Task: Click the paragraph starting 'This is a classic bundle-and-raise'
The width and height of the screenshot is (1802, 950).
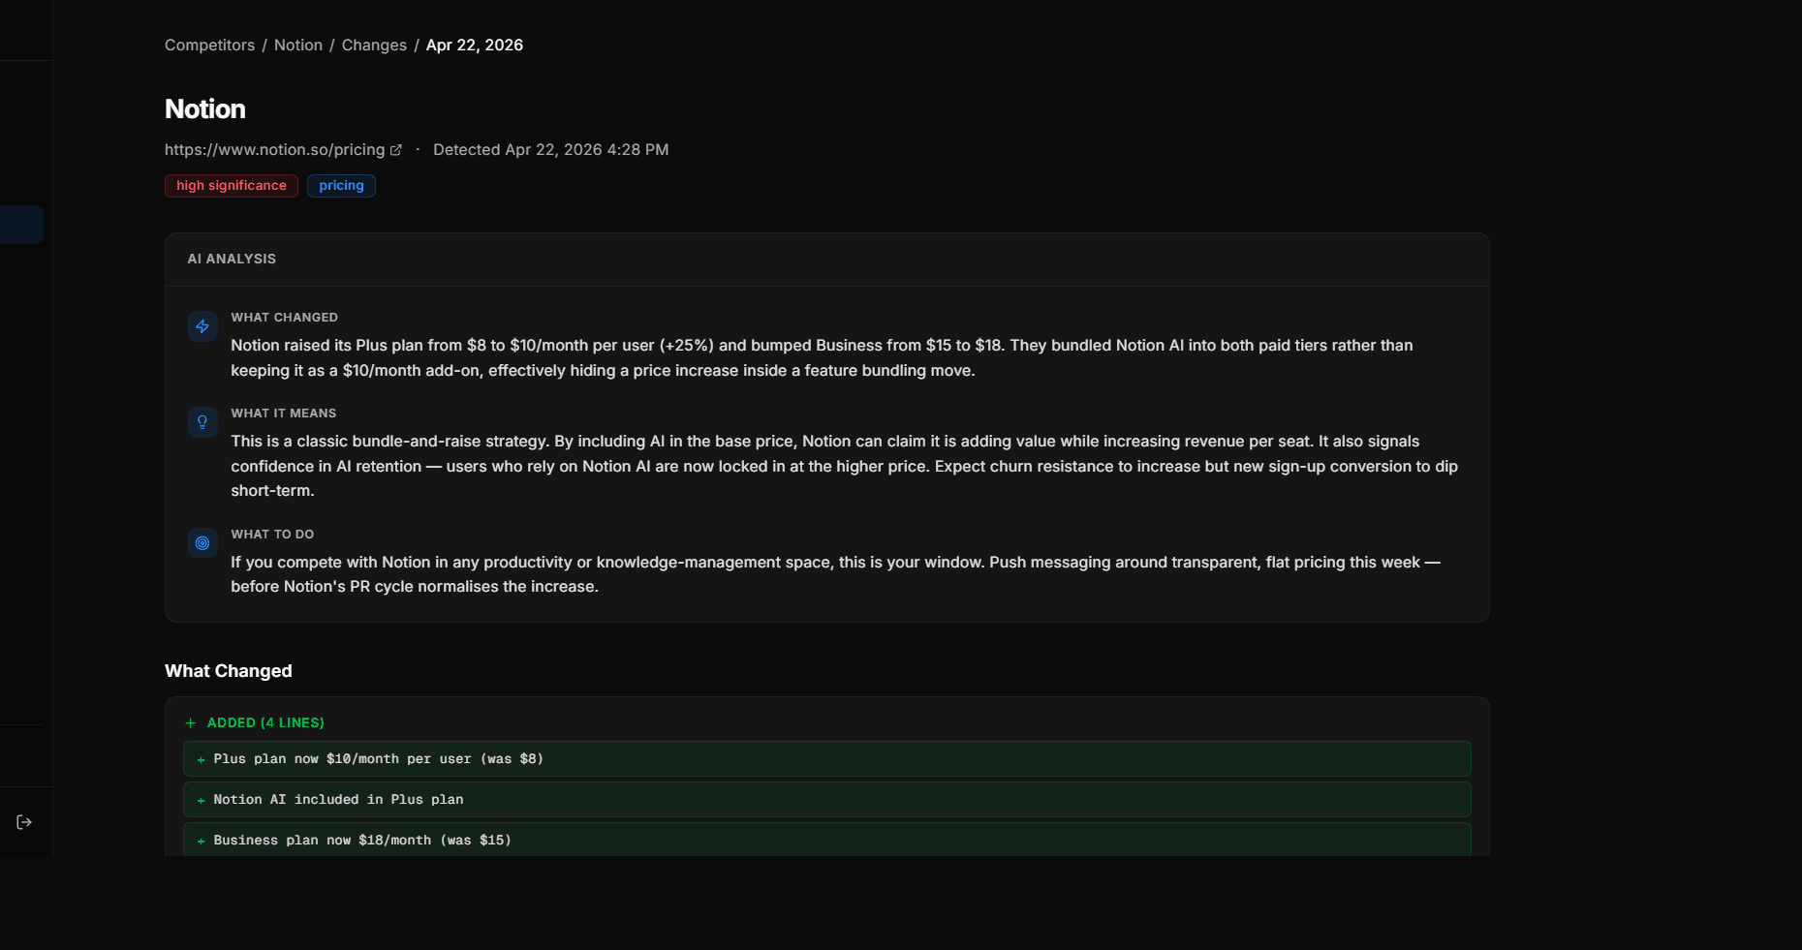Action: [x=844, y=466]
